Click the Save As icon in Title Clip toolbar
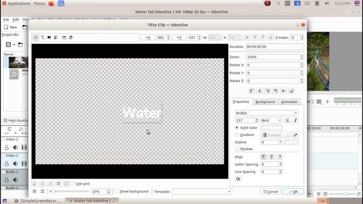This screenshot has height=204, width=363. (x=71, y=37)
